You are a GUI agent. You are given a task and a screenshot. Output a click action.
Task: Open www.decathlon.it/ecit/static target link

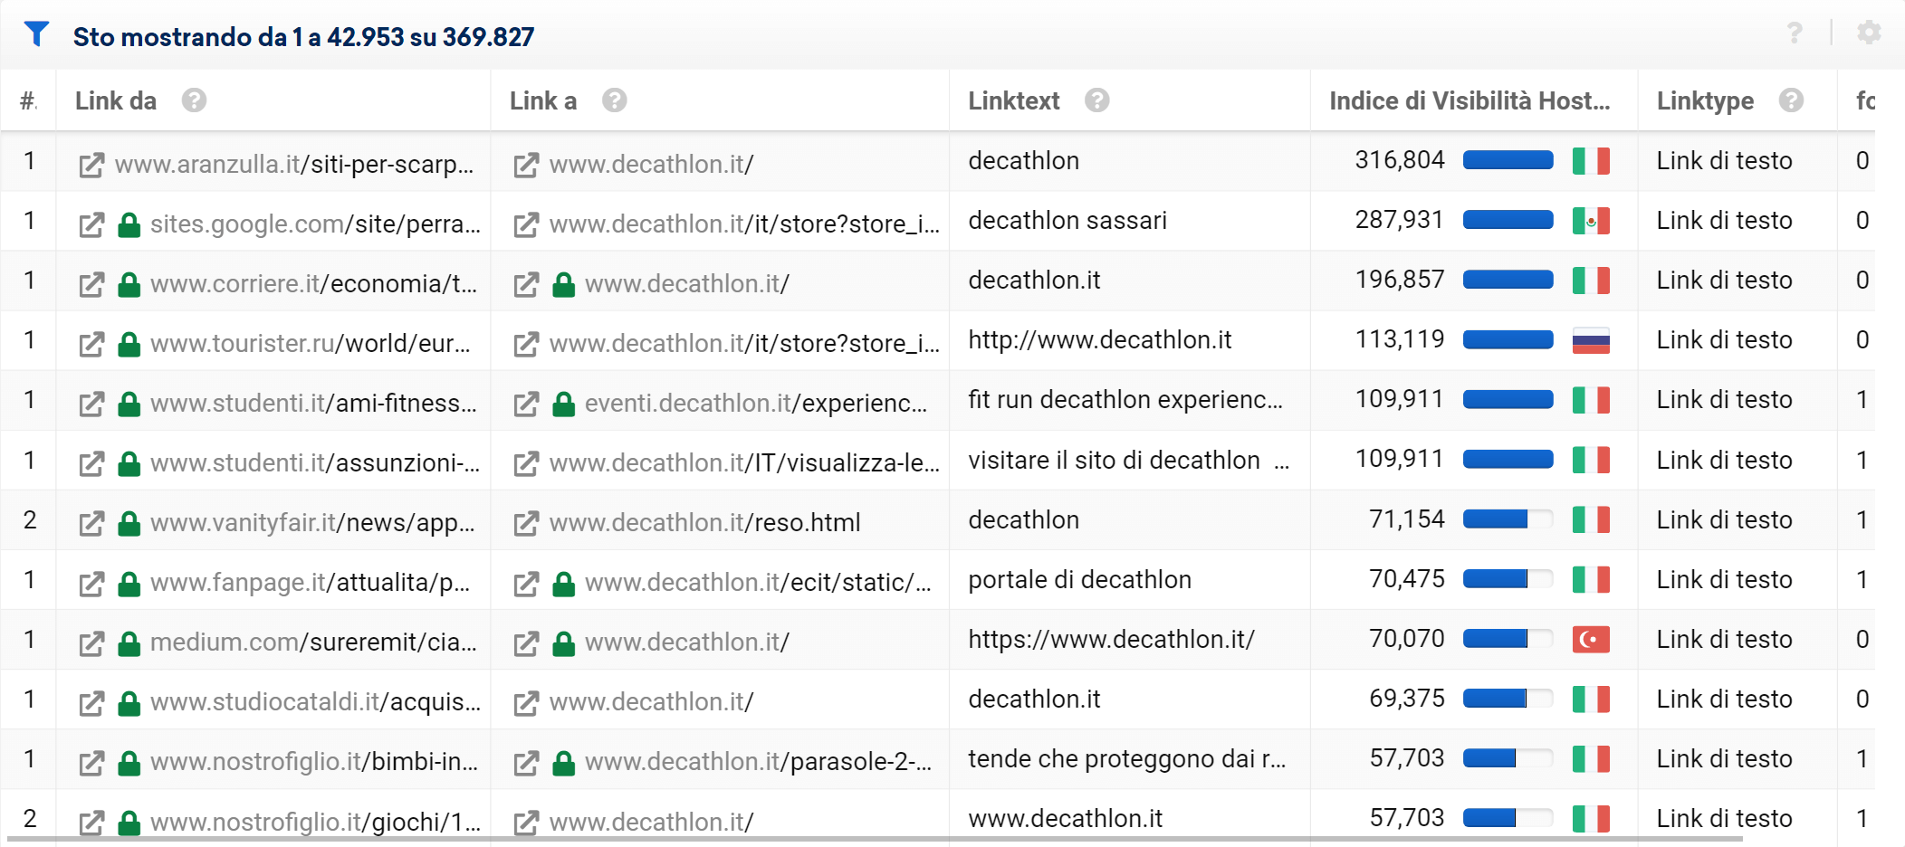(x=758, y=583)
